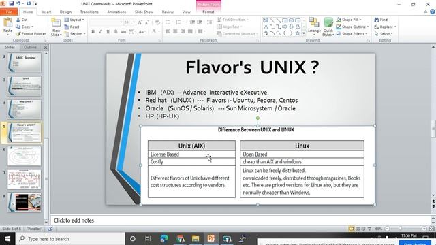Viewport: 436px width, 245px height.
Task: Click the Find binoculars command
Action: 381,20
